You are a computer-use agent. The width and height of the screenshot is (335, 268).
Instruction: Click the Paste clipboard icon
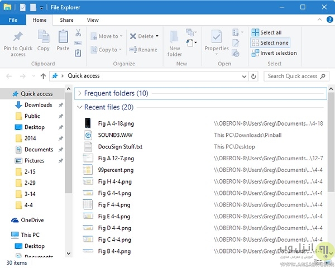pyautogui.click(x=63, y=38)
